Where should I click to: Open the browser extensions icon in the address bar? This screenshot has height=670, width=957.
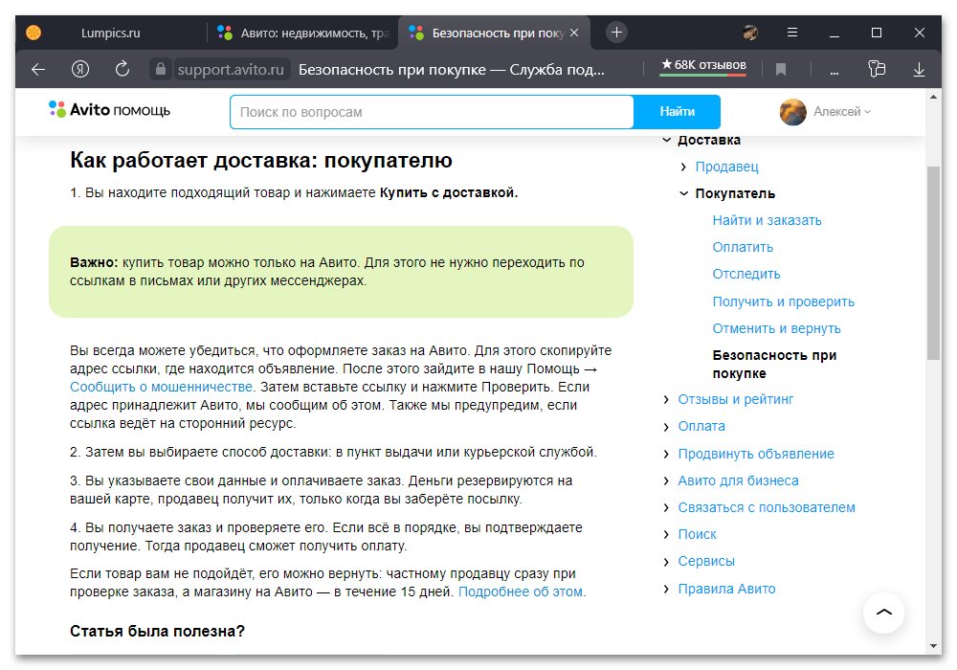[877, 69]
